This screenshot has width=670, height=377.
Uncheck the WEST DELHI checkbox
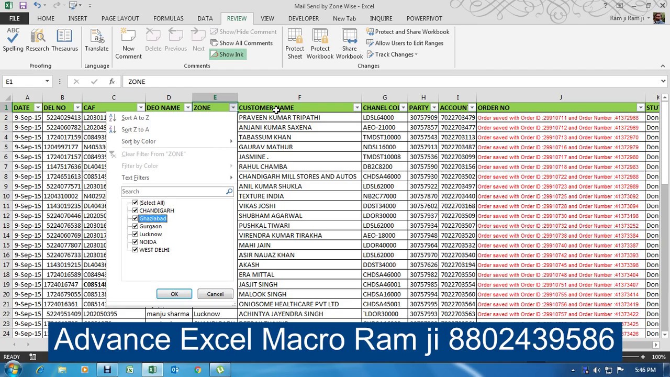[x=135, y=250]
